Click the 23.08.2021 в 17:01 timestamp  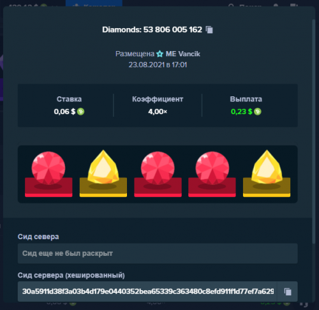tap(158, 64)
